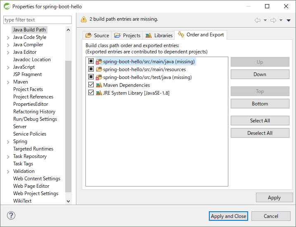Cancel the properties dialog

(271, 216)
